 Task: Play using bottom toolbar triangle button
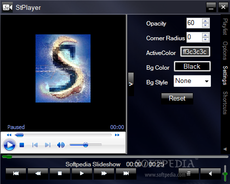point(82,174)
